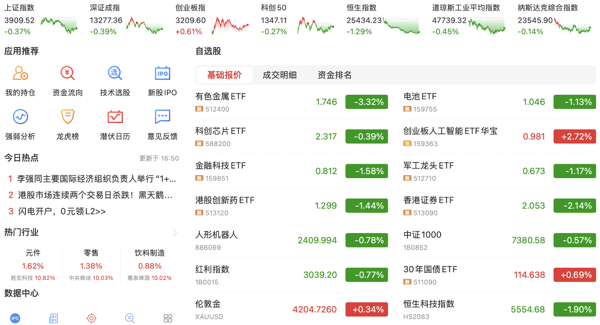Viewport: 600px width, 325px height.
Task: Select the 基础报价 tab
Action: tap(224, 75)
